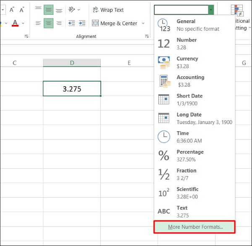The height and width of the screenshot is (246, 252).
Task: Click More Number Formats link
Action: tap(194, 227)
